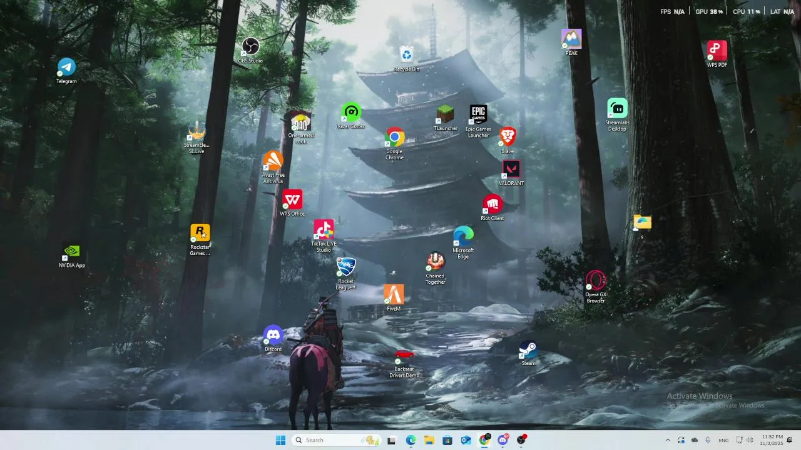The width and height of the screenshot is (801, 450).
Task: Open the Telegram desktop shortcut
Action: [x=66, y=71]
